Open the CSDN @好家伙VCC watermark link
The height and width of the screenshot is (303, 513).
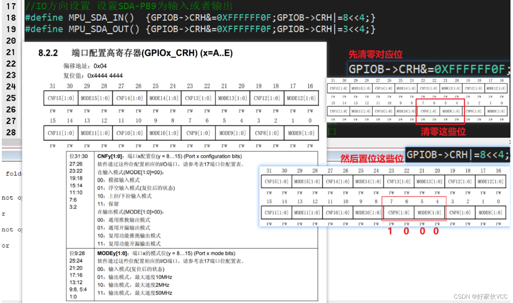[481, 296]
